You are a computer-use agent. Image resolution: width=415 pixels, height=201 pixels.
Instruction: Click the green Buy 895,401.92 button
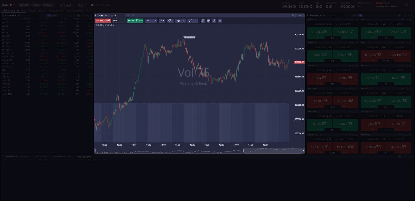click(135, 20)
